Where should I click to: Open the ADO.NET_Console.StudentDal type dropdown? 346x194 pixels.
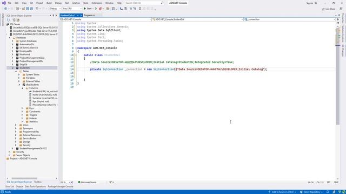(197, 19)
